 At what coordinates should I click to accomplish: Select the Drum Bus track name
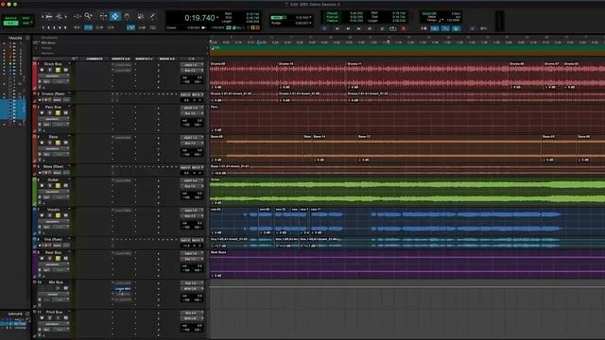53,64
